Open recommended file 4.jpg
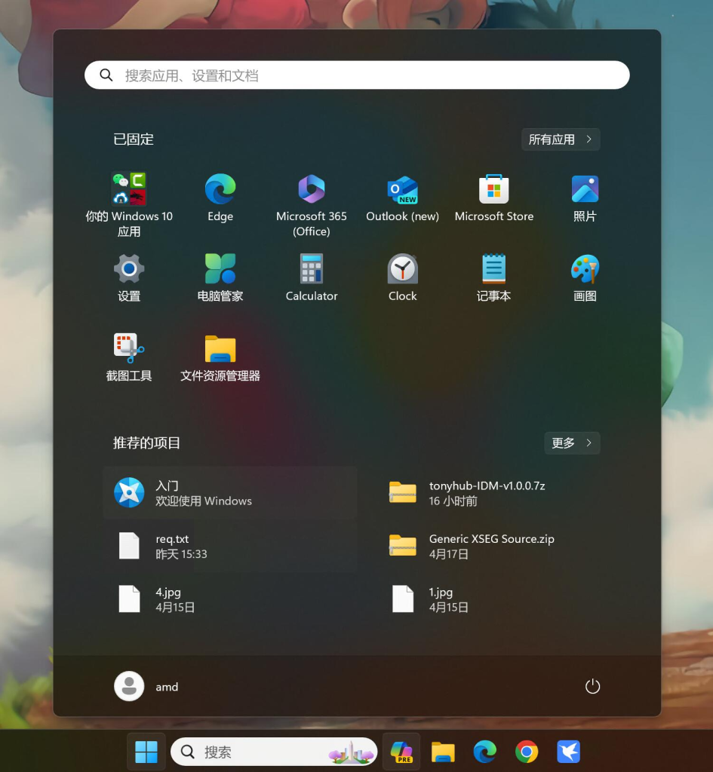The height and width of the screenshot is (772, 713). 230,599
